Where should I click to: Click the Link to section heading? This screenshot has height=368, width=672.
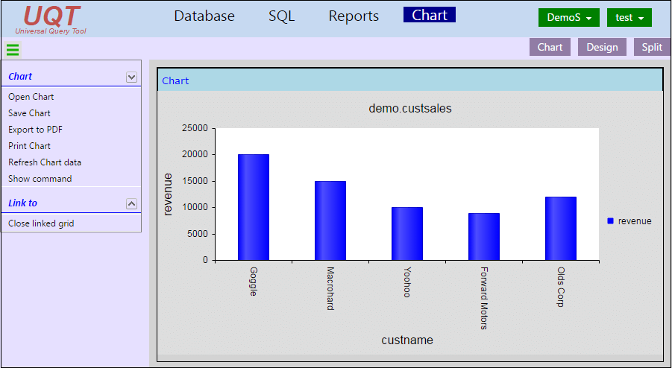pos(22,203)
